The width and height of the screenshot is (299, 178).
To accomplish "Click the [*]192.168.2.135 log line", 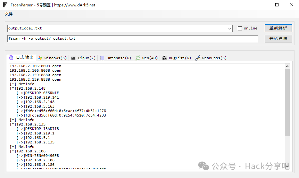I will (28, 124).
